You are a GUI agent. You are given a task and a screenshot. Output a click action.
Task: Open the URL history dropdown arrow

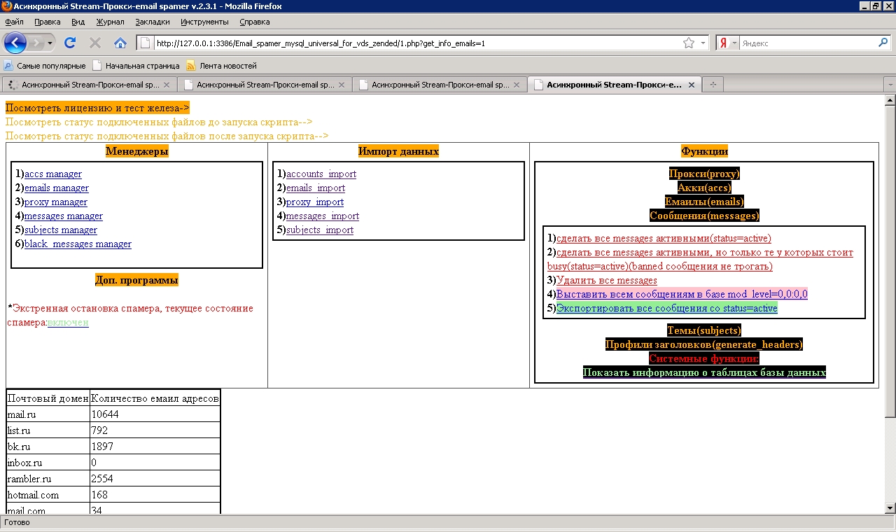point(703,43)
